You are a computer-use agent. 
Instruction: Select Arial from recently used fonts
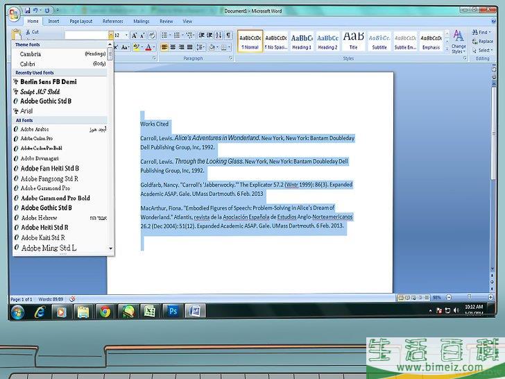60,111
